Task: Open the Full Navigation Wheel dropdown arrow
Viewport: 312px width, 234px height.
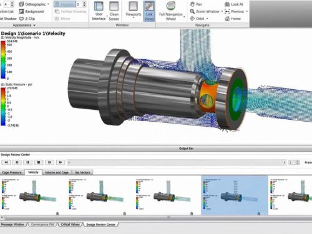Action: coord(184,16)
